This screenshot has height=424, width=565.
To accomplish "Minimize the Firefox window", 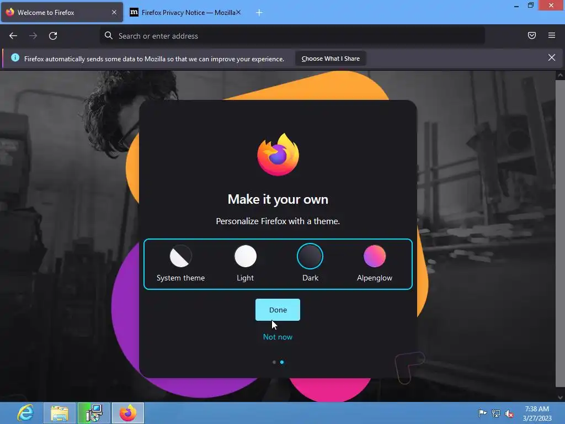I will [516, 6].
